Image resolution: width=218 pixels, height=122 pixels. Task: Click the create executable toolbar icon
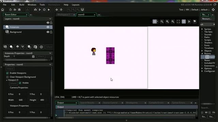(27, 10)
